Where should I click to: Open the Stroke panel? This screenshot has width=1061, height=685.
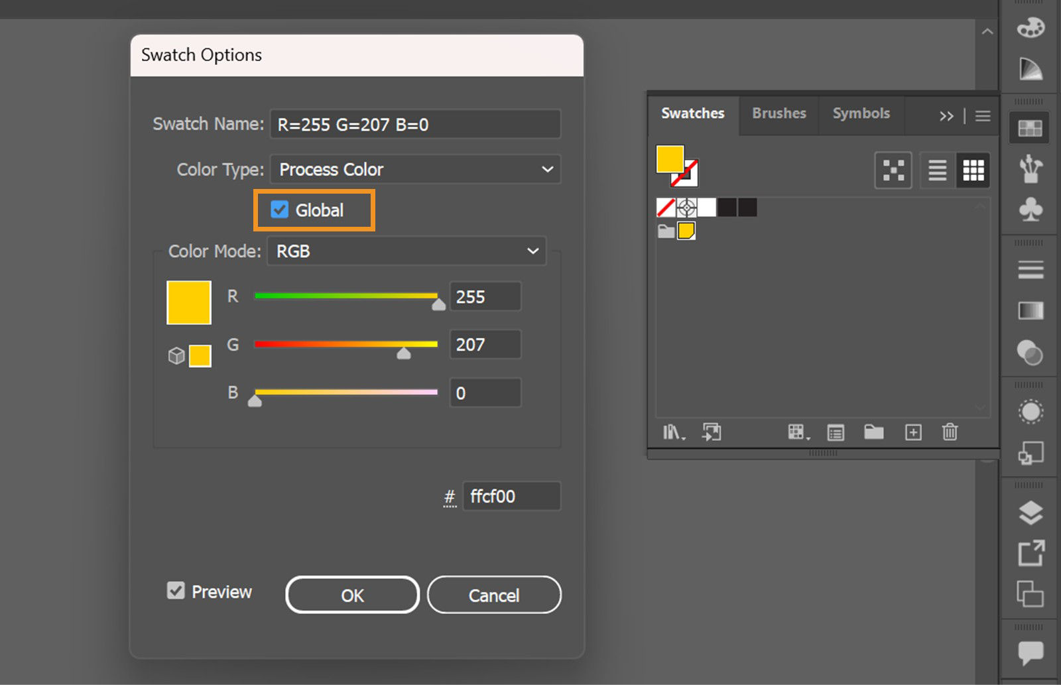pos(1030,269)
